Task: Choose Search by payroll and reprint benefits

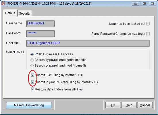Action: click(x=32, y=60)
